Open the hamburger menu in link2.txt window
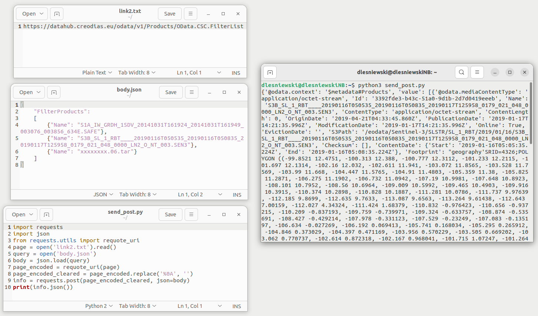The image size is (538, 316). tap(190, 13)
